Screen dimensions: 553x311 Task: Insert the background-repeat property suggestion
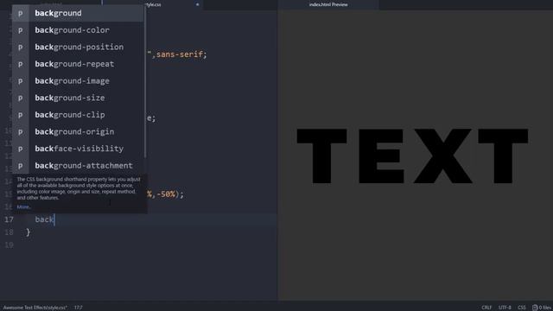[x=78, y=64]
